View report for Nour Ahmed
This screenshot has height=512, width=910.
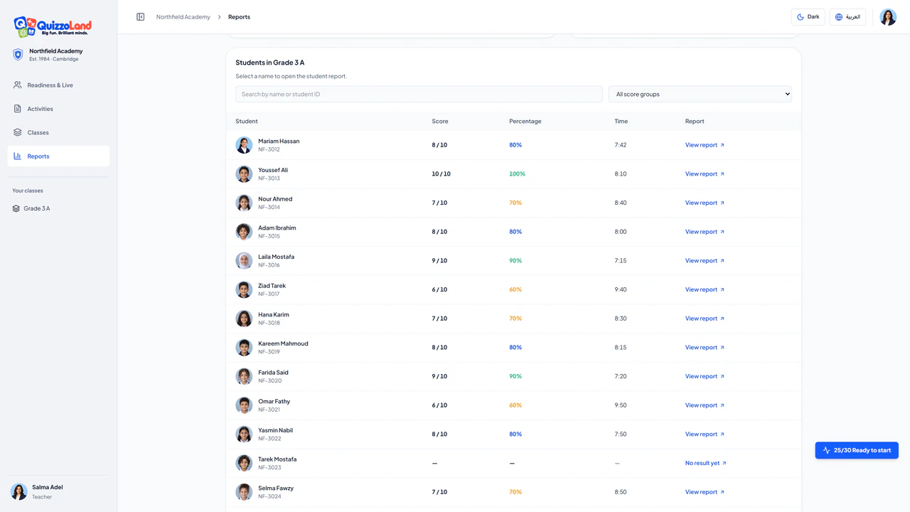point(705,203)
